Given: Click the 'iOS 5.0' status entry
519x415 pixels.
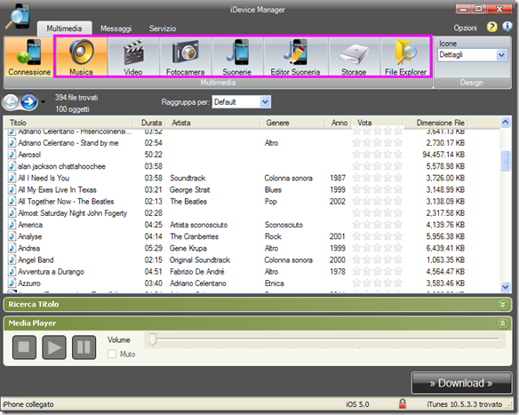Looking at the screenshot, I should coord(357,404).
